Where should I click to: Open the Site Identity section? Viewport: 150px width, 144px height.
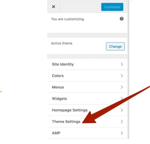(87, 64)
